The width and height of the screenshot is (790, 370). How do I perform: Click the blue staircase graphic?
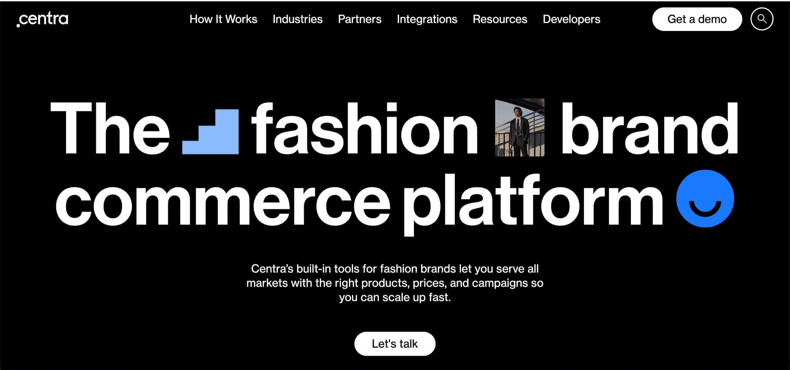pyautogui.click(x=210, y=131)
